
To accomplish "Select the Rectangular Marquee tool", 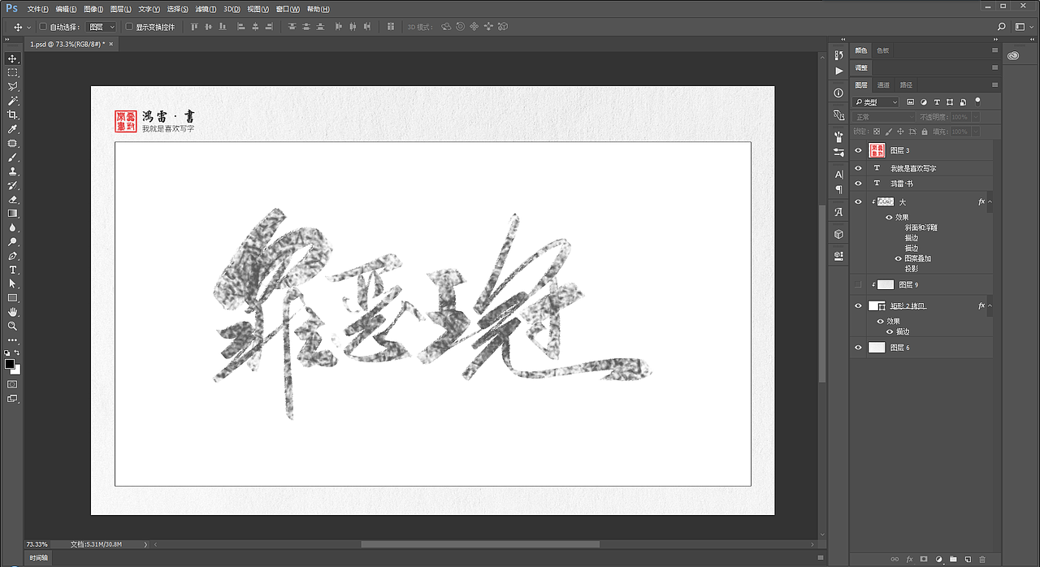I will [12, 72].
